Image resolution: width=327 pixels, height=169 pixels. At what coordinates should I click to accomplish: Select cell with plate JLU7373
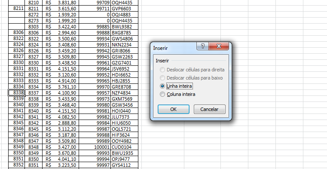pos(124,117)
